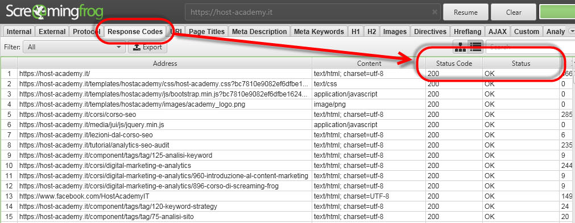Expand the tabs overflow arrow
Image resolution: width=575 pixels, height=223 pixels.
(x=572, y=31)
